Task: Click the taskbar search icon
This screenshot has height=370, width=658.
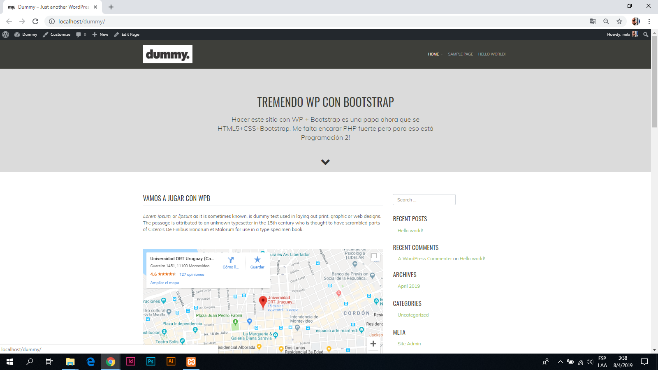Action: click(30, 362)
